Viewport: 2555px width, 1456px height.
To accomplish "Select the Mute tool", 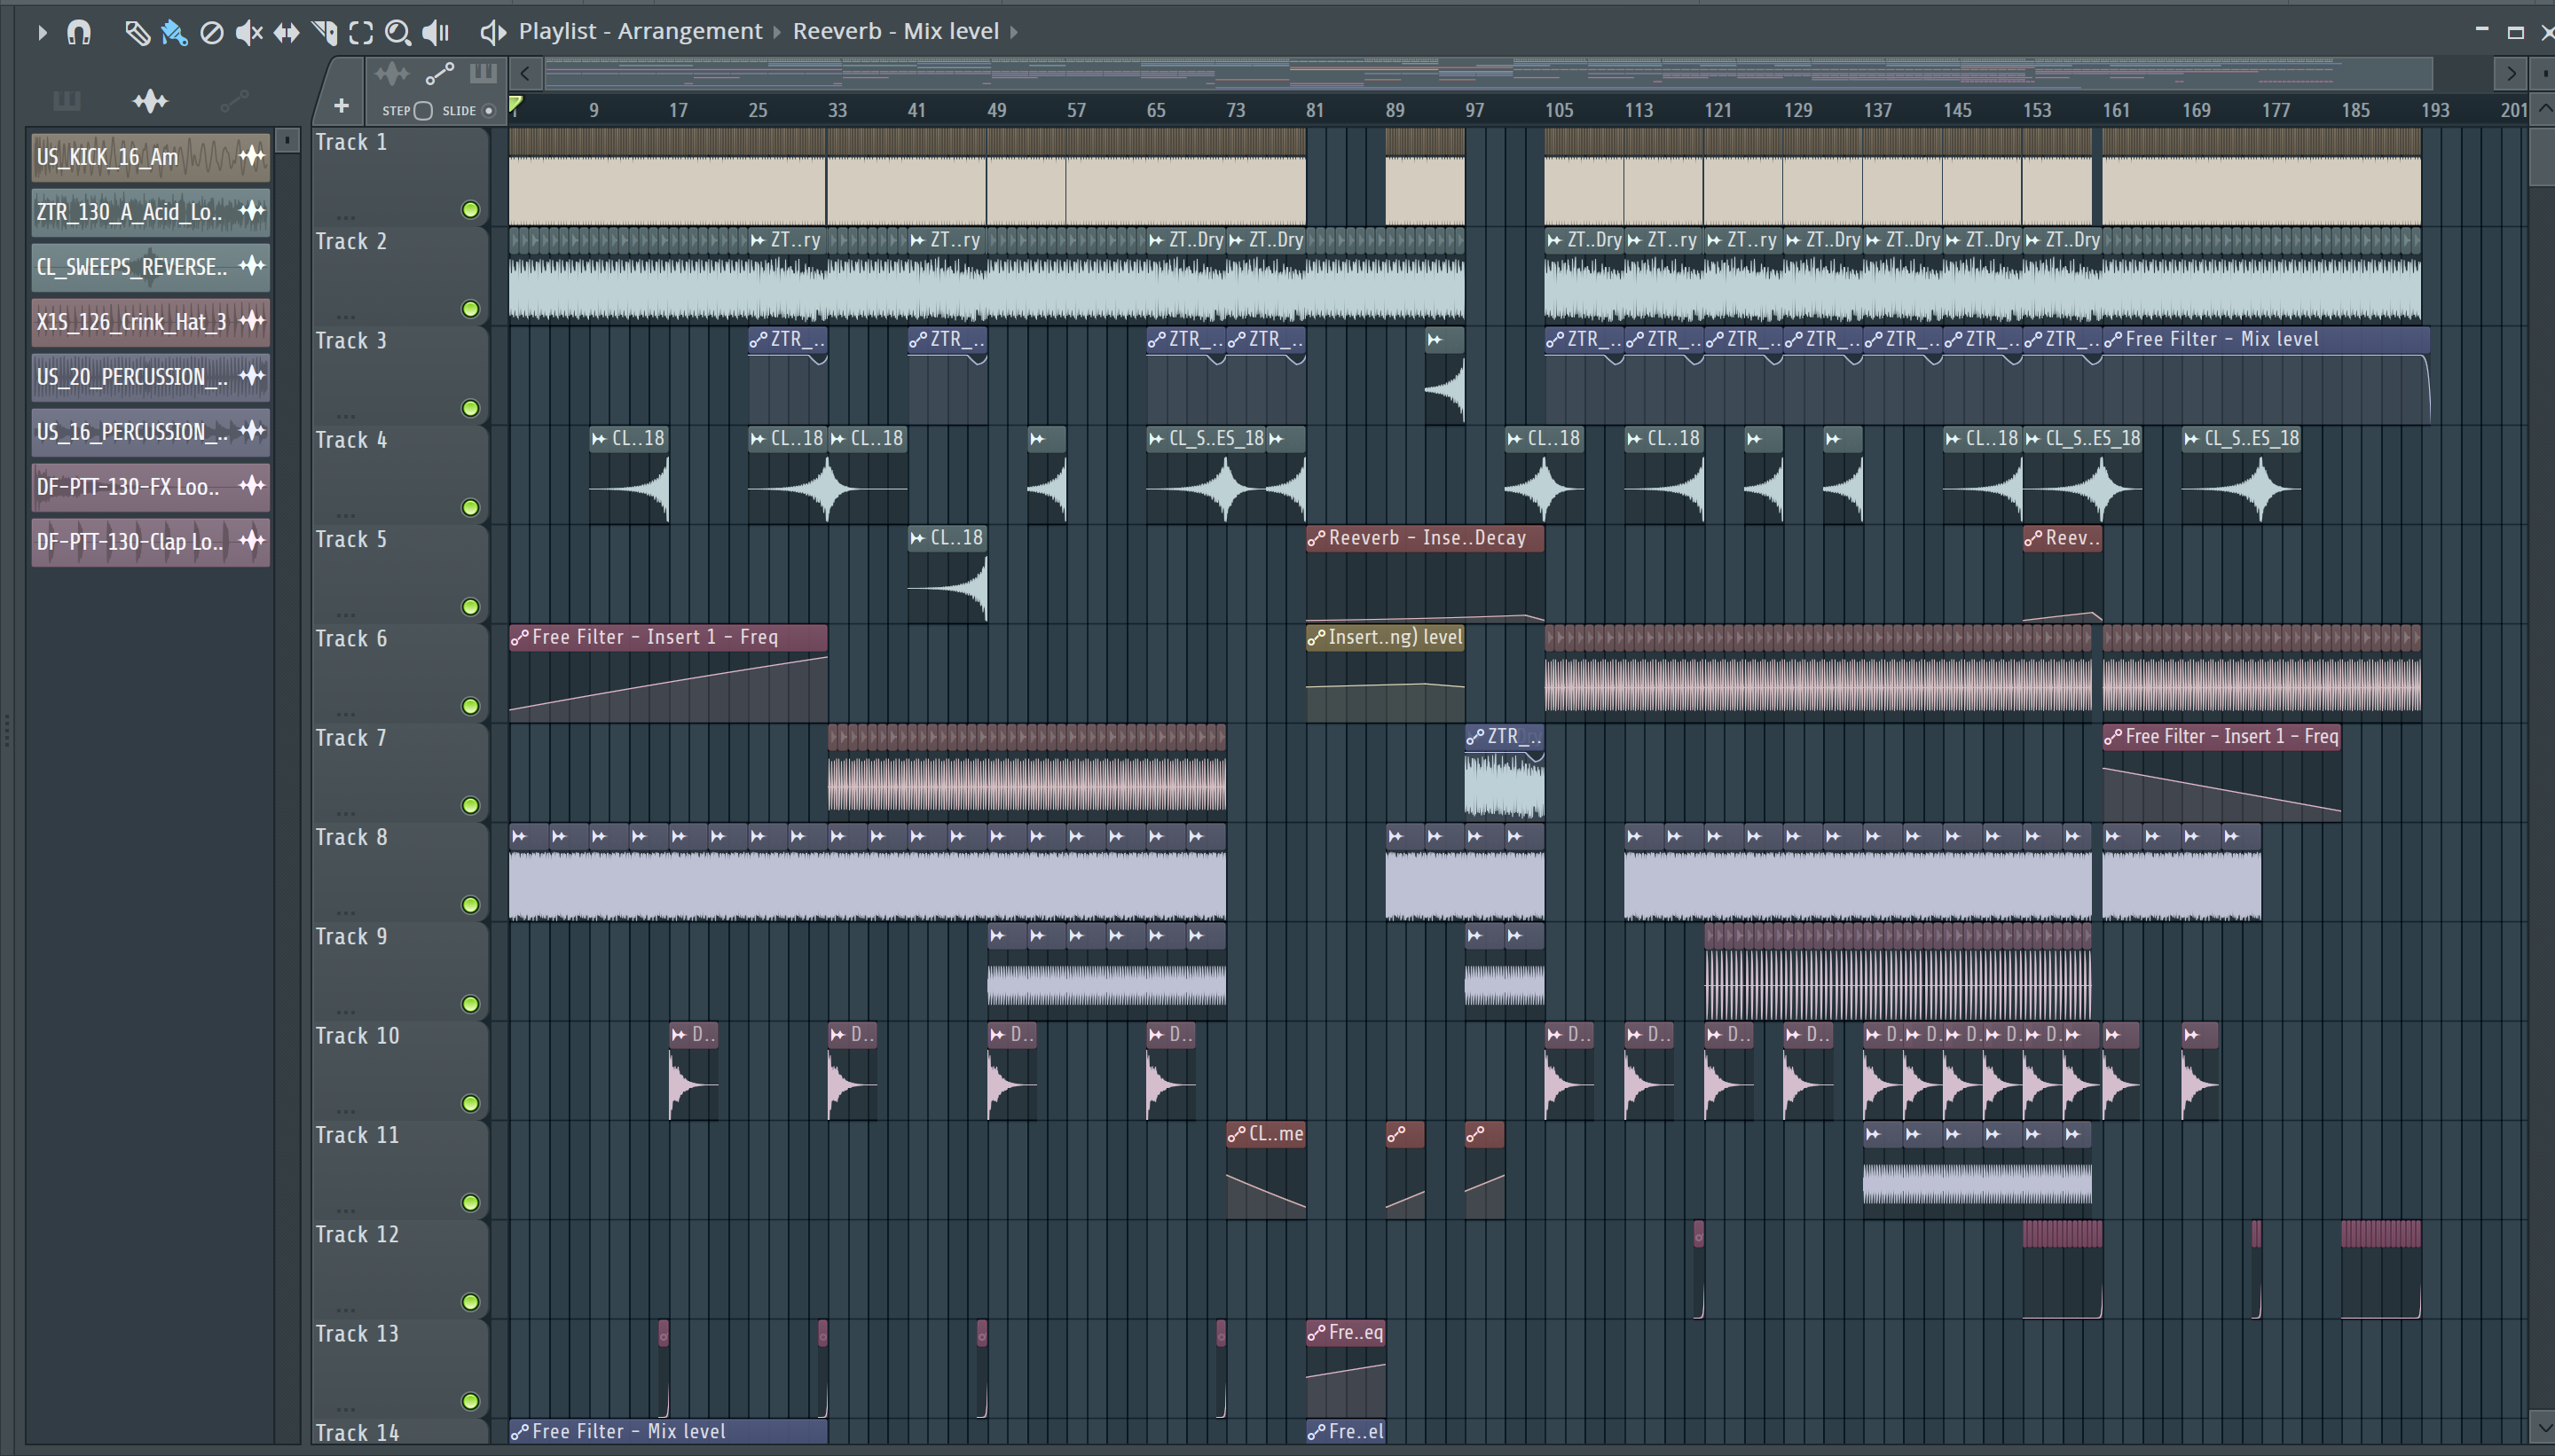I will tap(248, 33).
